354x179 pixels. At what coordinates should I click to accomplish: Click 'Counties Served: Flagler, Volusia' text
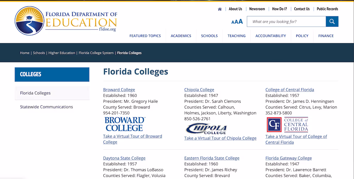pyautogui.click(x=134, y=175)
